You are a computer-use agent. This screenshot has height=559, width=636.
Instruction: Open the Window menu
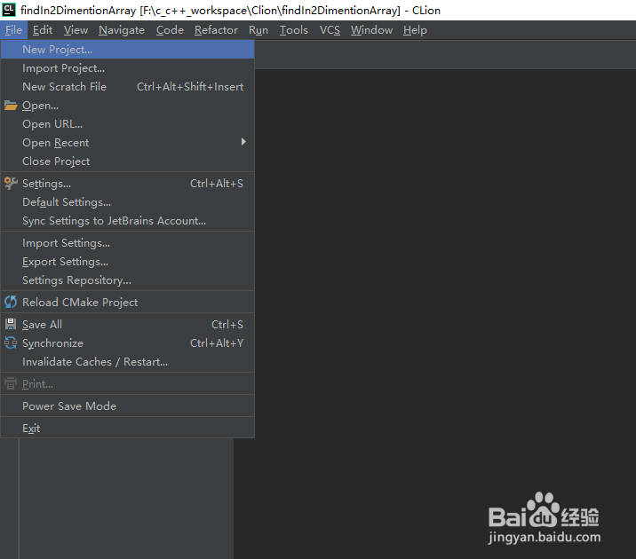tap(371, 30)
